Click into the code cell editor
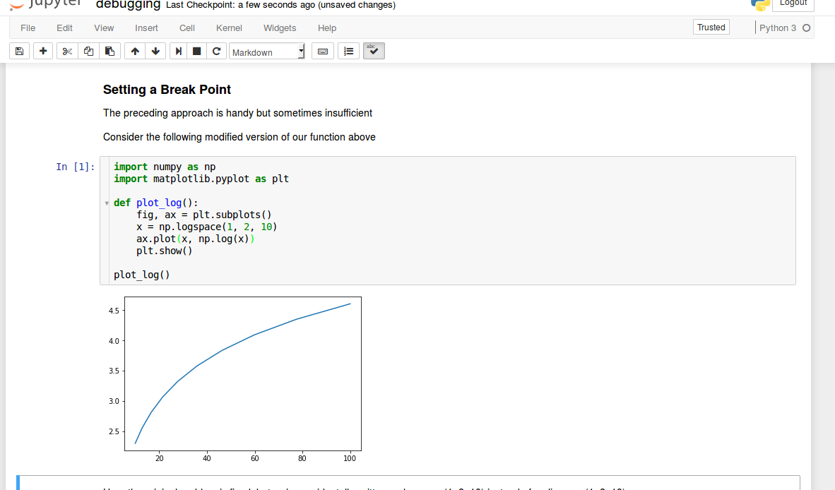The height and width of the screenshot is (490, 835). (x=448, y=221)
